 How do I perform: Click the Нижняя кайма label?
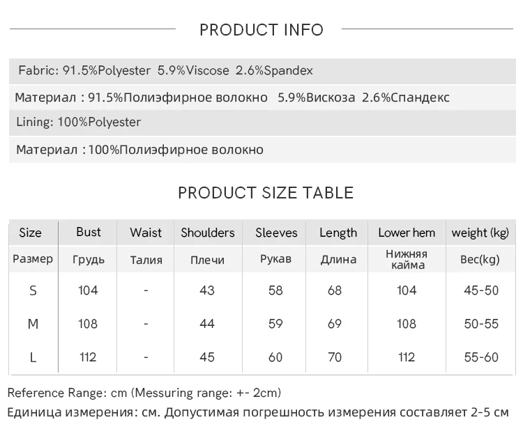(407, 260)
